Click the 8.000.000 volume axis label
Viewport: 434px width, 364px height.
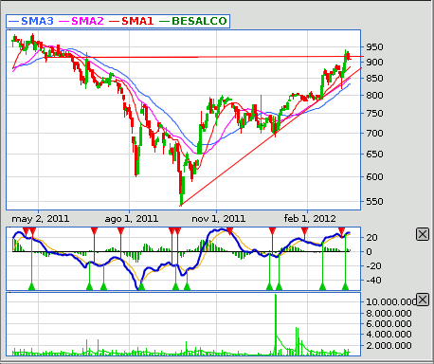click(x=389, y=313)
